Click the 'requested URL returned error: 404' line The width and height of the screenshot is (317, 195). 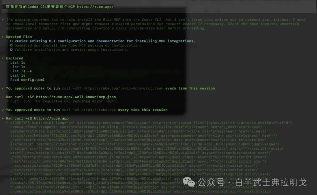pos(62,101)
